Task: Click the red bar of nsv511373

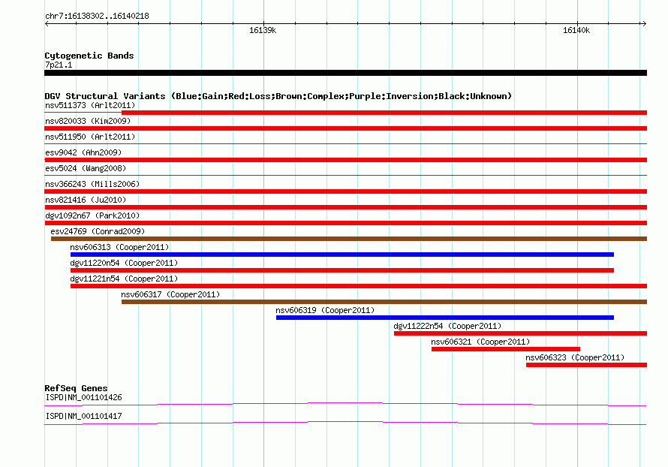Action: point(384,113)
